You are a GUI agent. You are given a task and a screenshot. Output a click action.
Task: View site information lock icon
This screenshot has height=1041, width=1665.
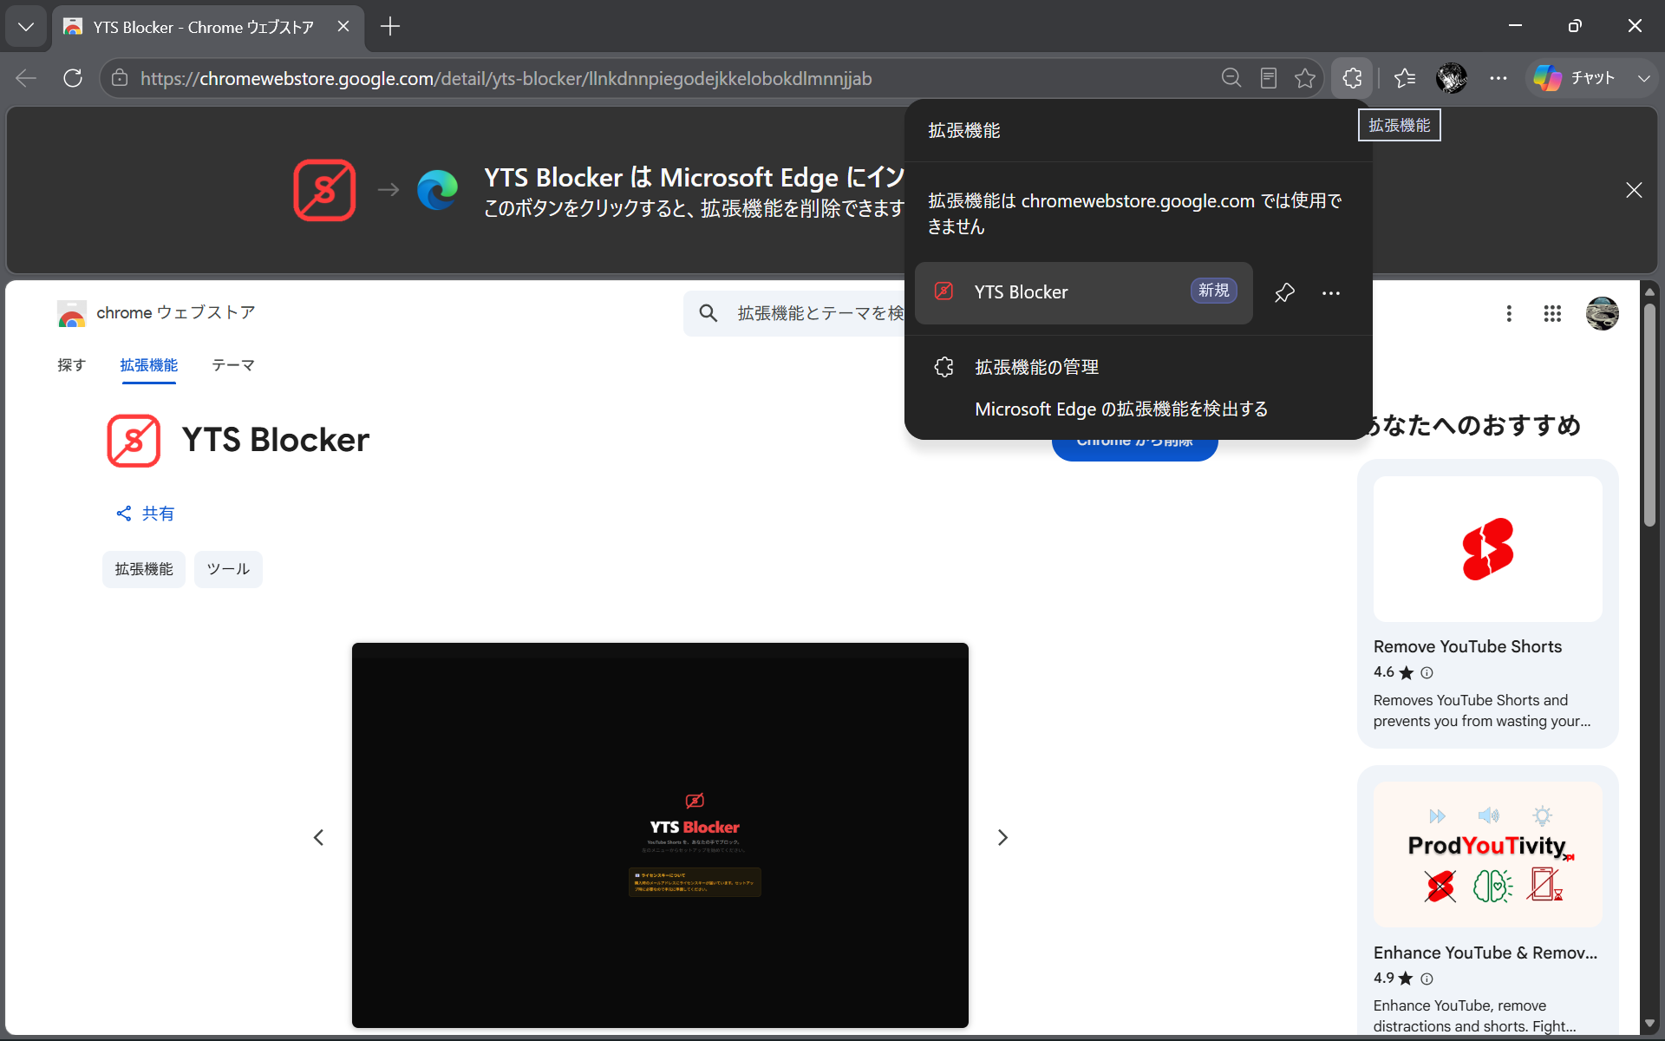coord(120,78)
